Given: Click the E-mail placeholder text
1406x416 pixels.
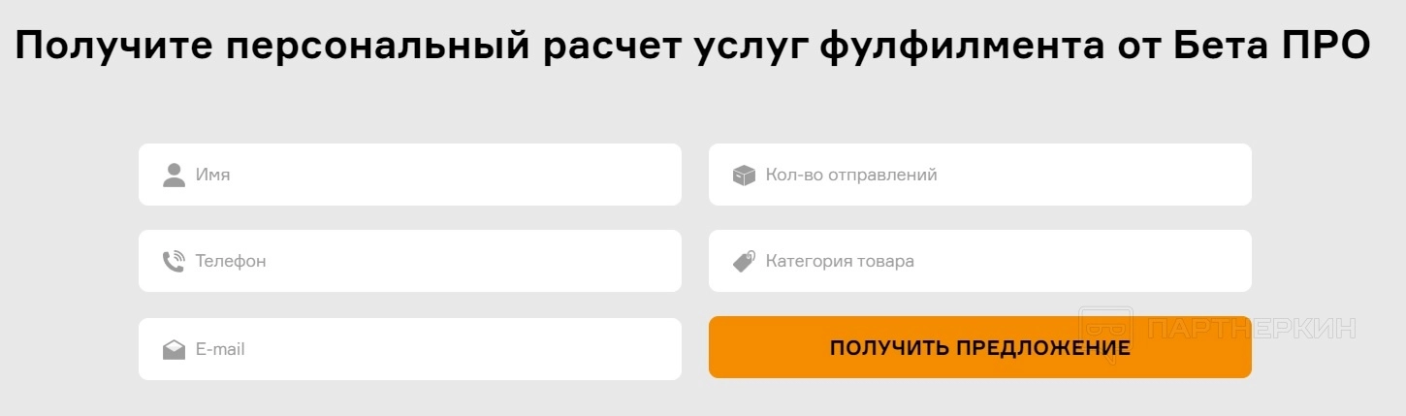Looking at the screenshot, I should pyautogui.click(x=220, y=349).
